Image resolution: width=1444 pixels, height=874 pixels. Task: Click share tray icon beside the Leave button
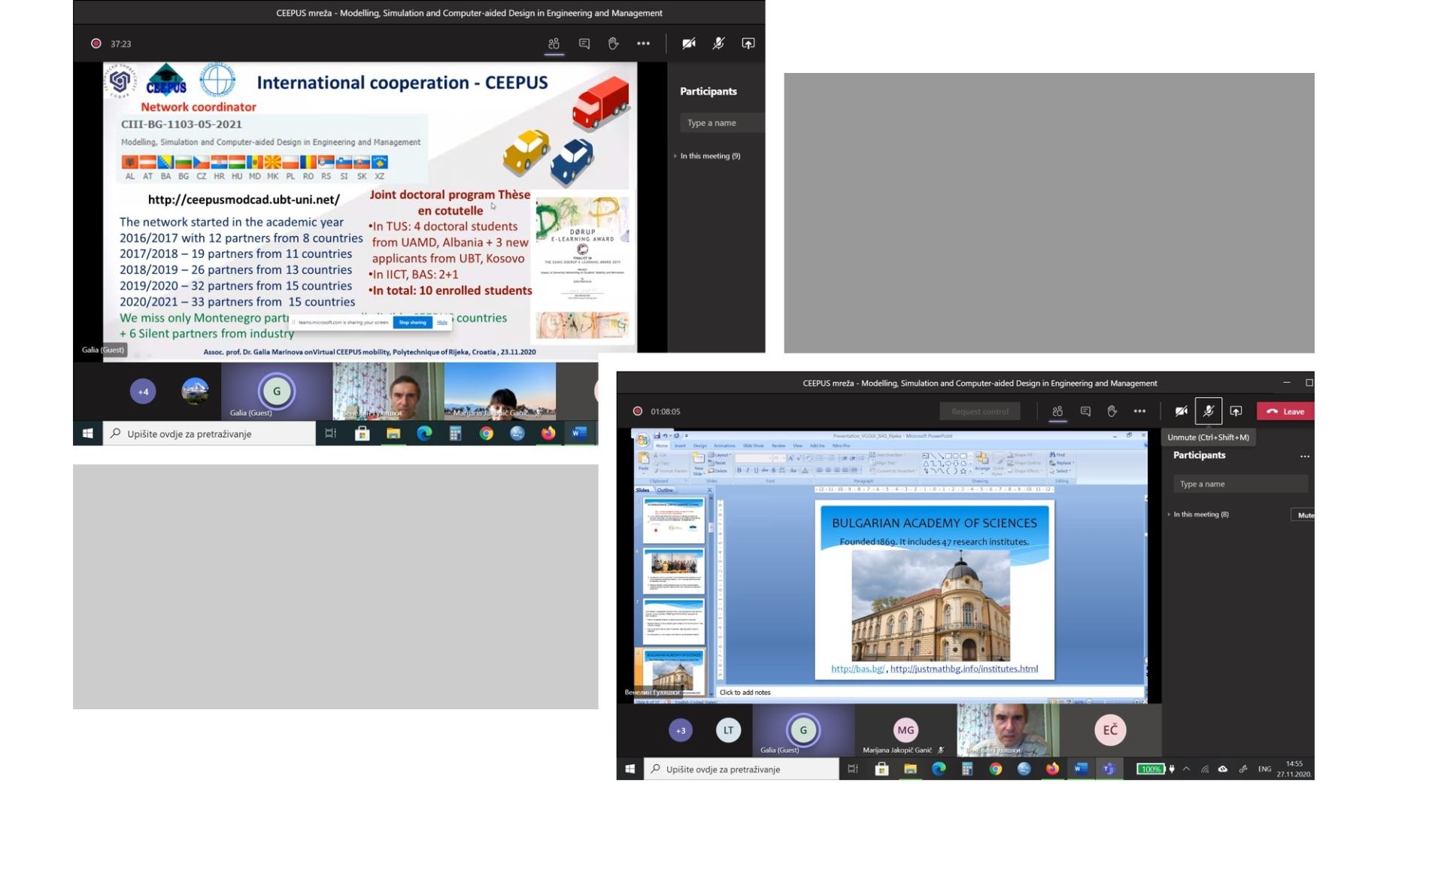[x=1236, y=411]
